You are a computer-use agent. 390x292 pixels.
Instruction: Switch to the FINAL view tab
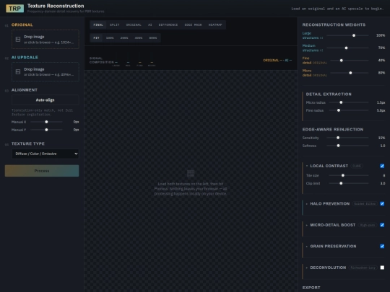pos(98,25)
